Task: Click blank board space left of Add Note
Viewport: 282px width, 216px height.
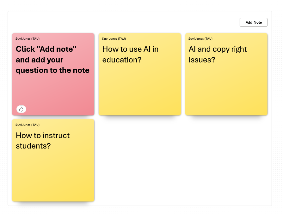Action: pos(158,22)
